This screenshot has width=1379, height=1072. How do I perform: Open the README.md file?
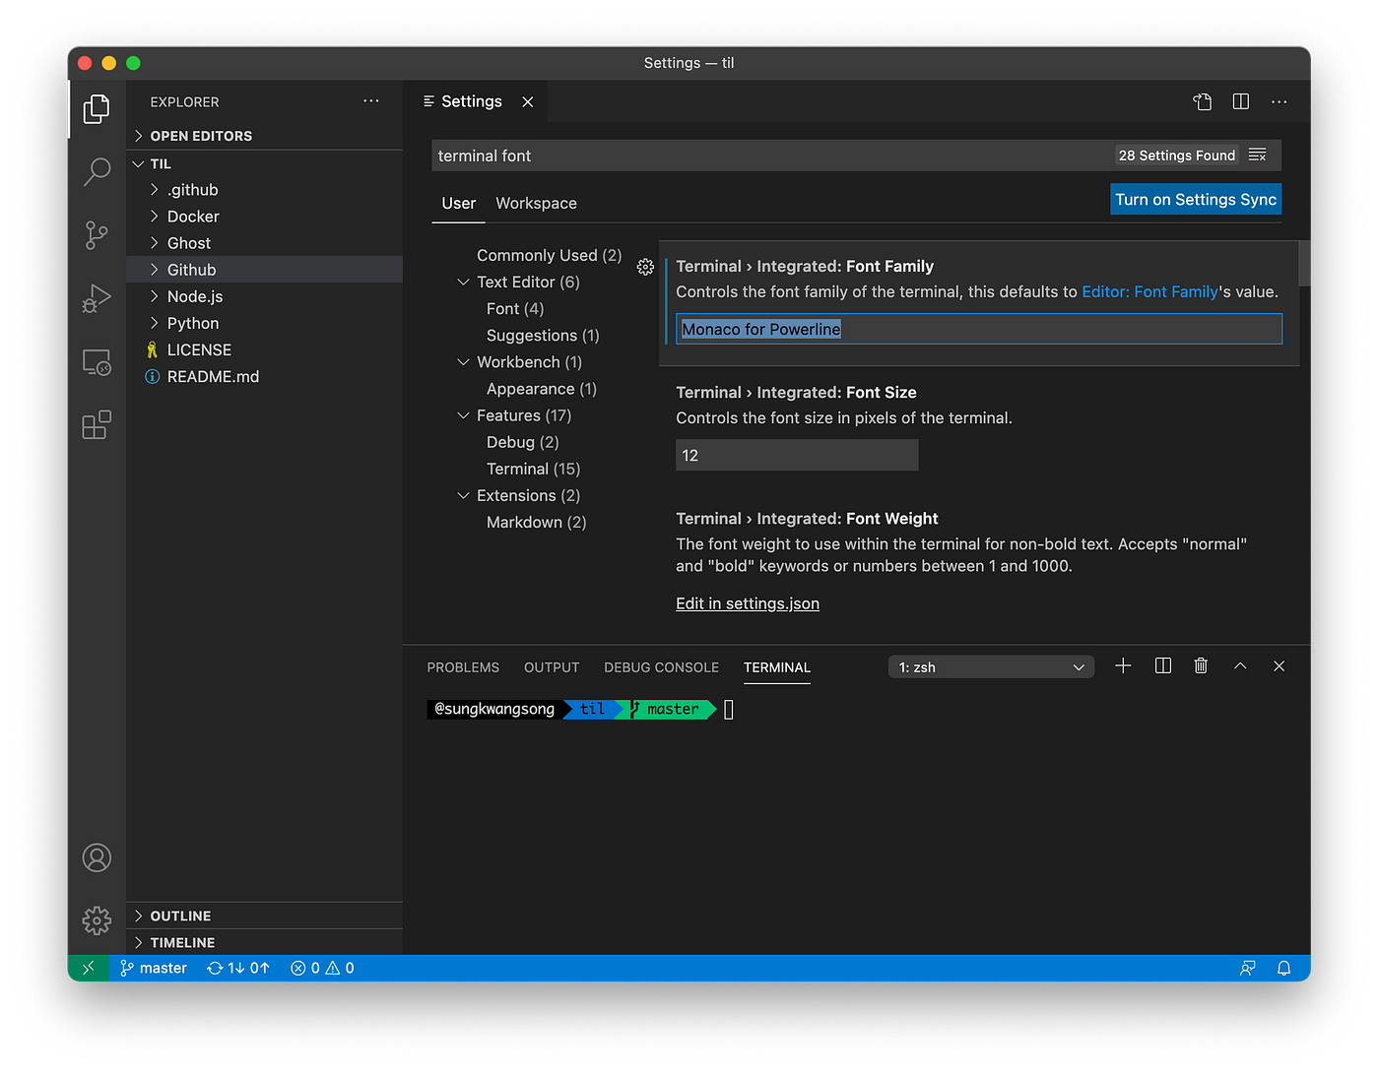[x=264, y=376]
